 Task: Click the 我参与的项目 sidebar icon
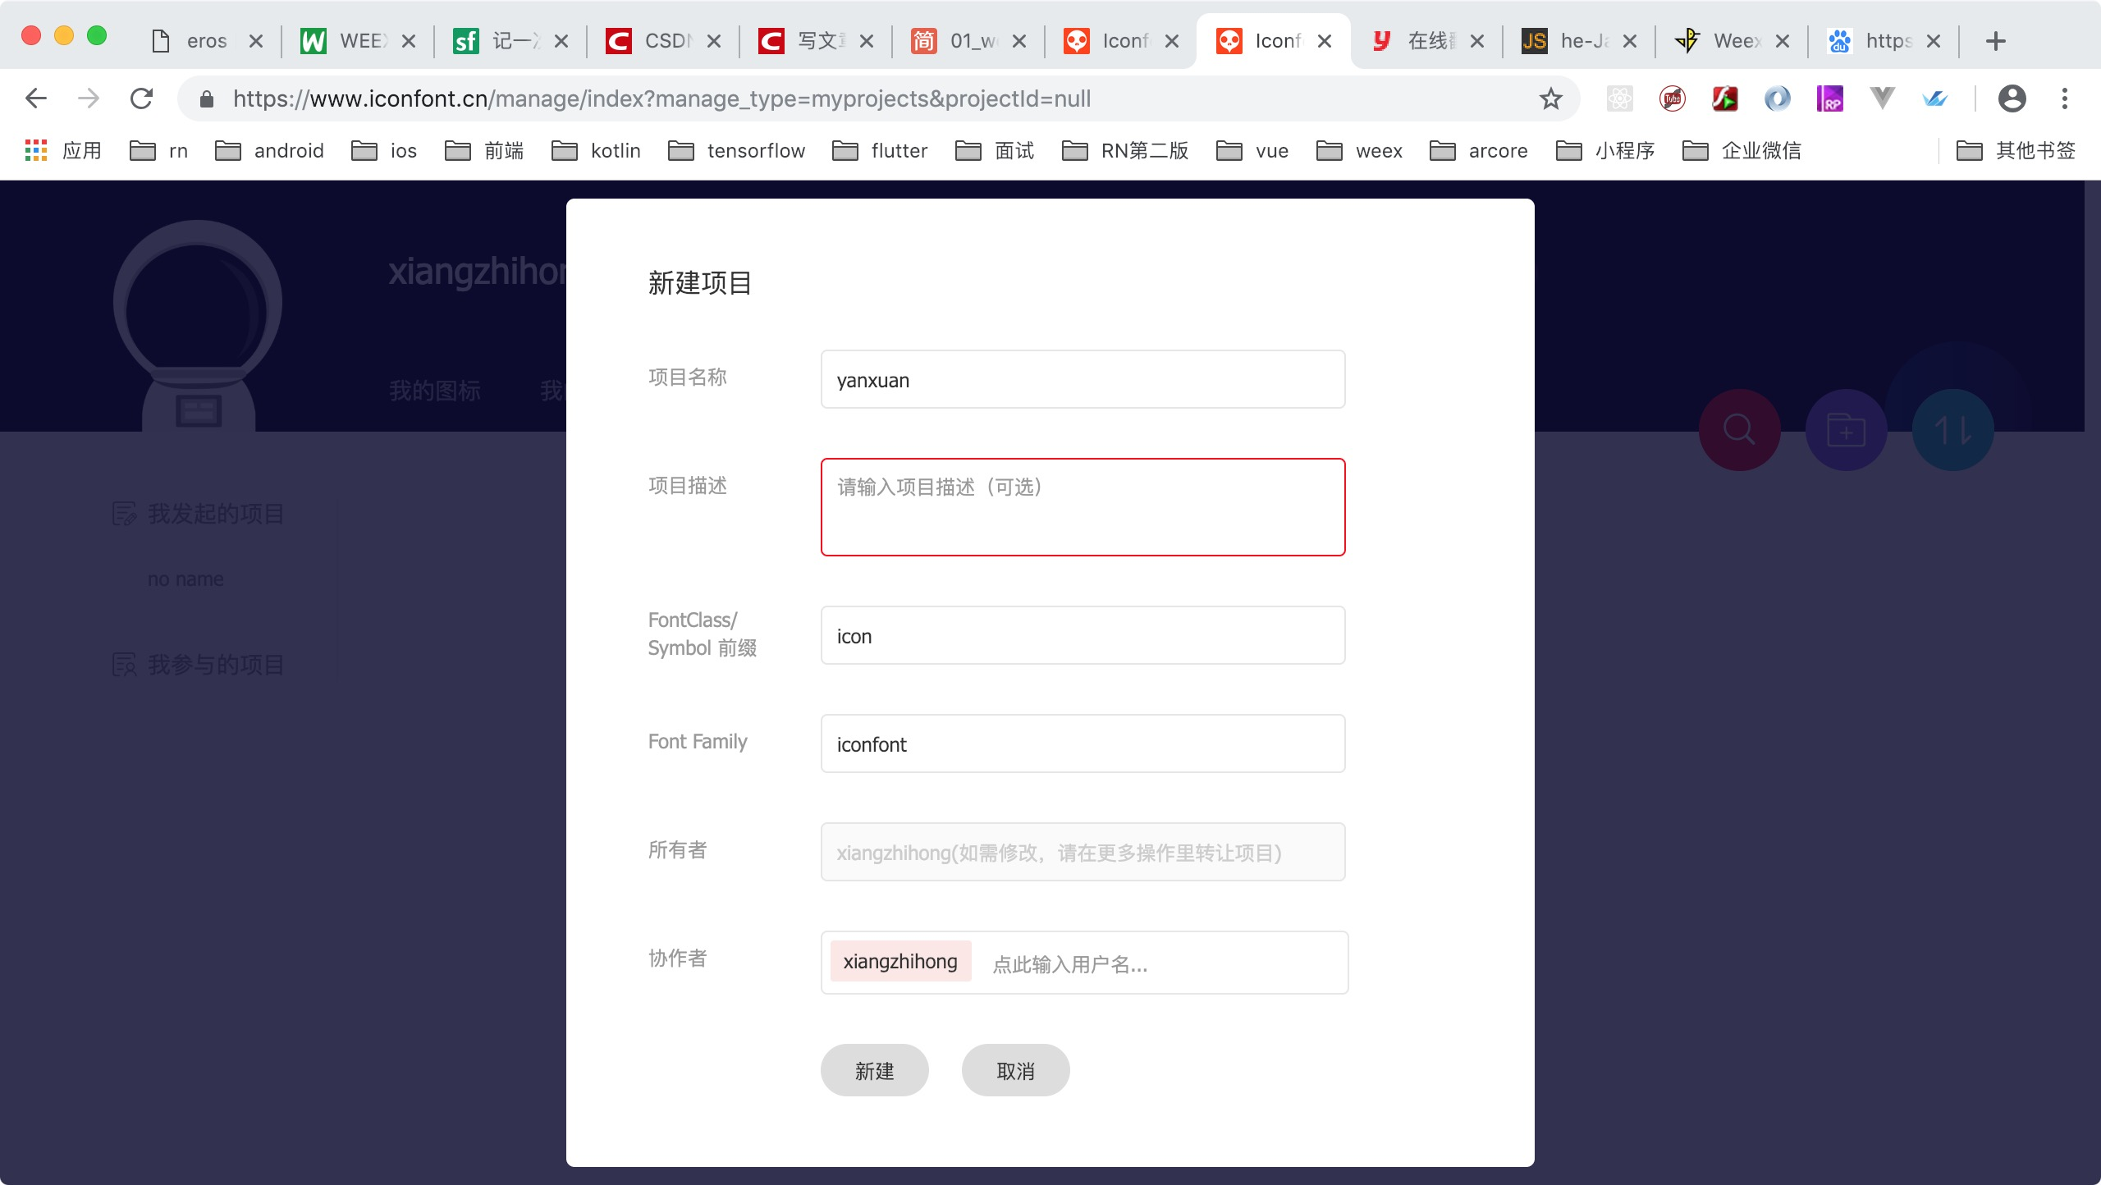pyautogui.click(x=124, y=665)
